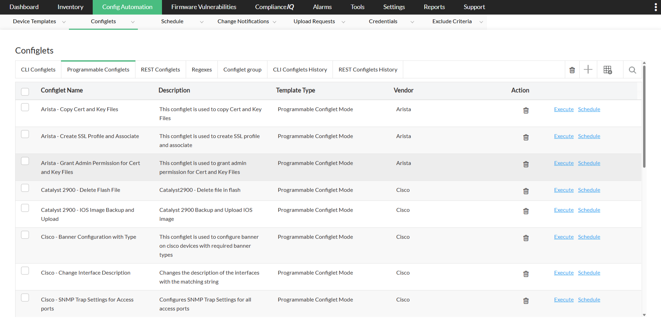This screenshot has height=319, width=661.
Task: Go to Firmware Vulnerabilities
Action: pyautogui.click(x=204, y=7)
